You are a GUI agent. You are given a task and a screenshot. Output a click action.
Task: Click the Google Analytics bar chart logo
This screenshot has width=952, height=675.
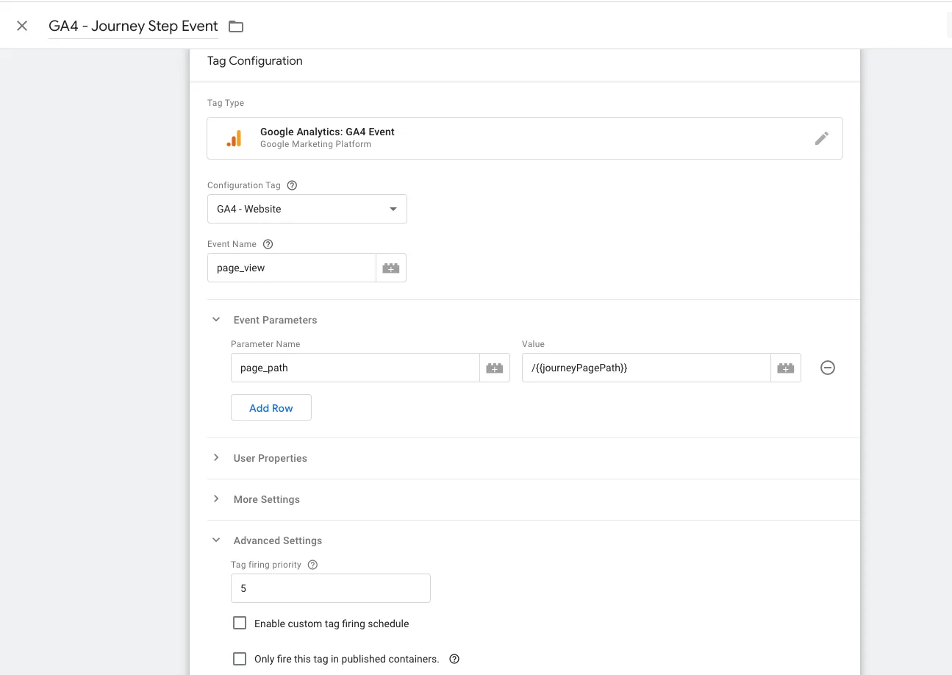click(x=234, y=138)
